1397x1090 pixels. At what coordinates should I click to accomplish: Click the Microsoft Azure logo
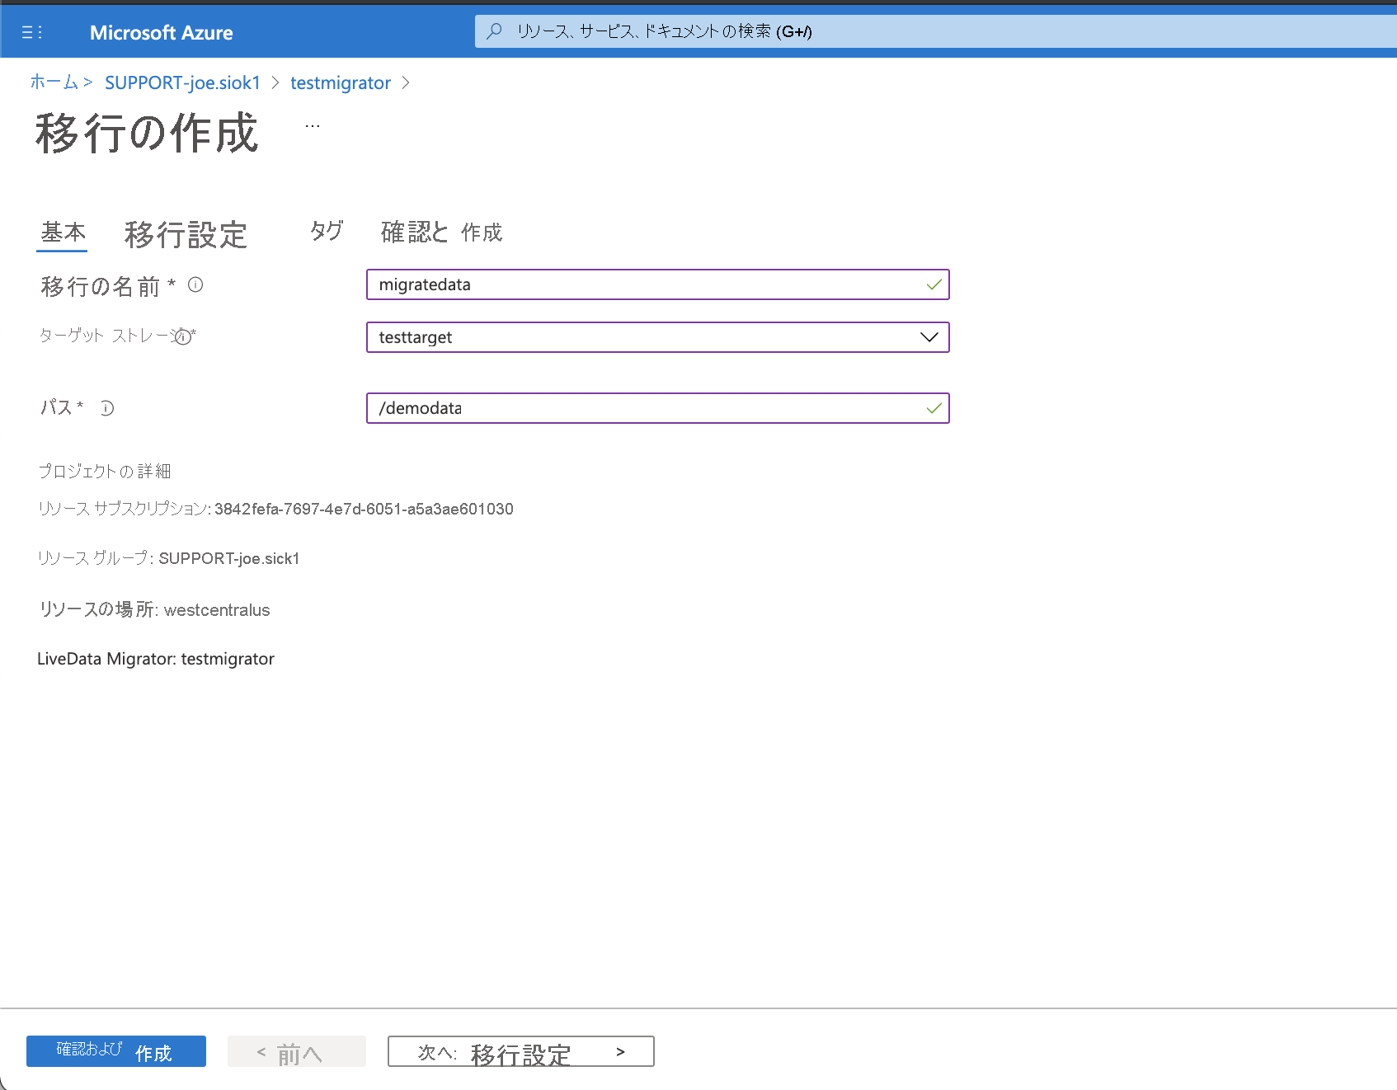click(x=162, y=32)
